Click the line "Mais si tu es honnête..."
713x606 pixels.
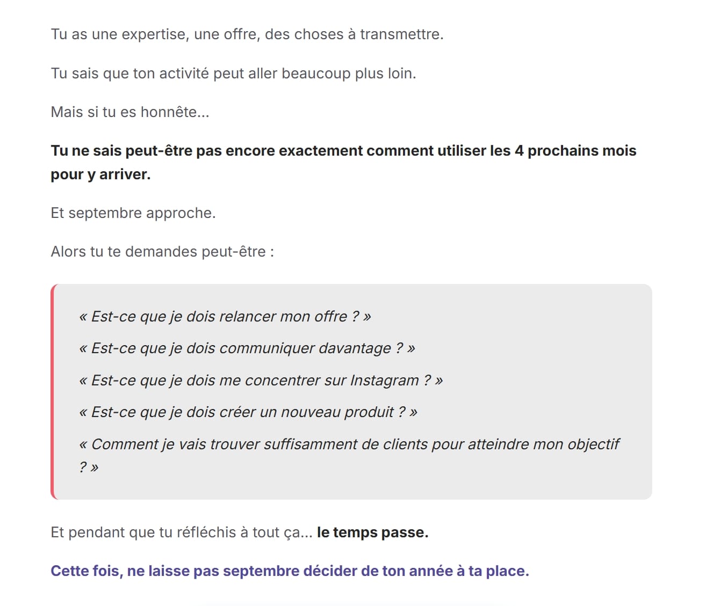pyautogui.click(x=130, y=112)
